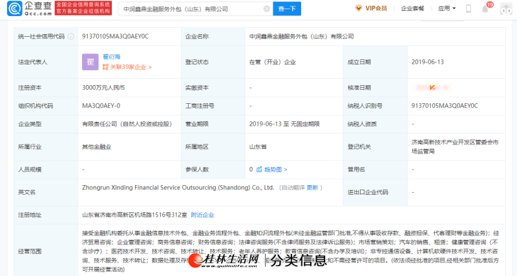The width and height of the screenshot is (517, 276).
Task: Open 关联39家企业 link
Action: pyautogui.click(x=127, y=67)
